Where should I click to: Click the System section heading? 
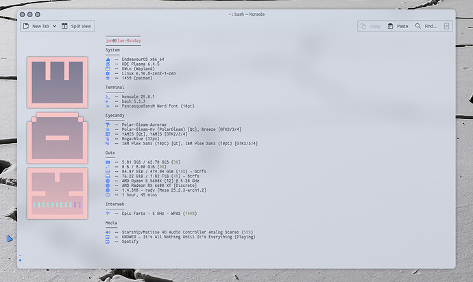pyautogui.click(x=112, y=50)
